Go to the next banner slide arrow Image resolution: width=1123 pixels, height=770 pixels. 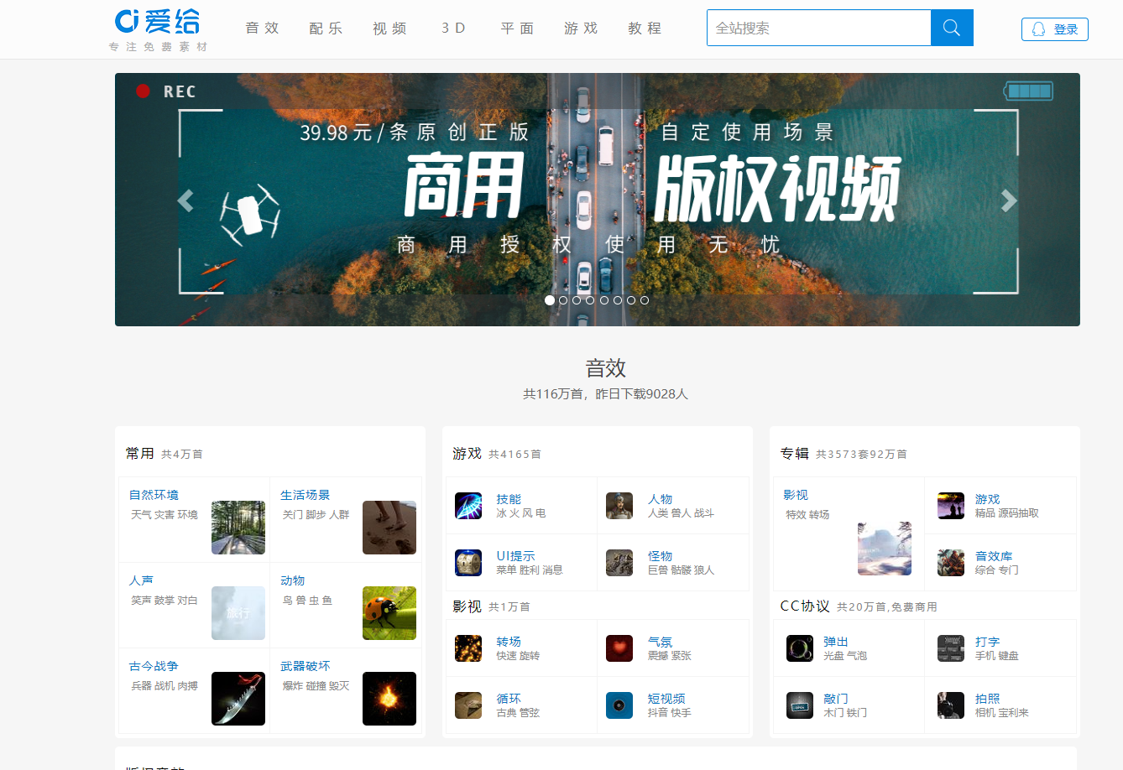coord(1009,200)
